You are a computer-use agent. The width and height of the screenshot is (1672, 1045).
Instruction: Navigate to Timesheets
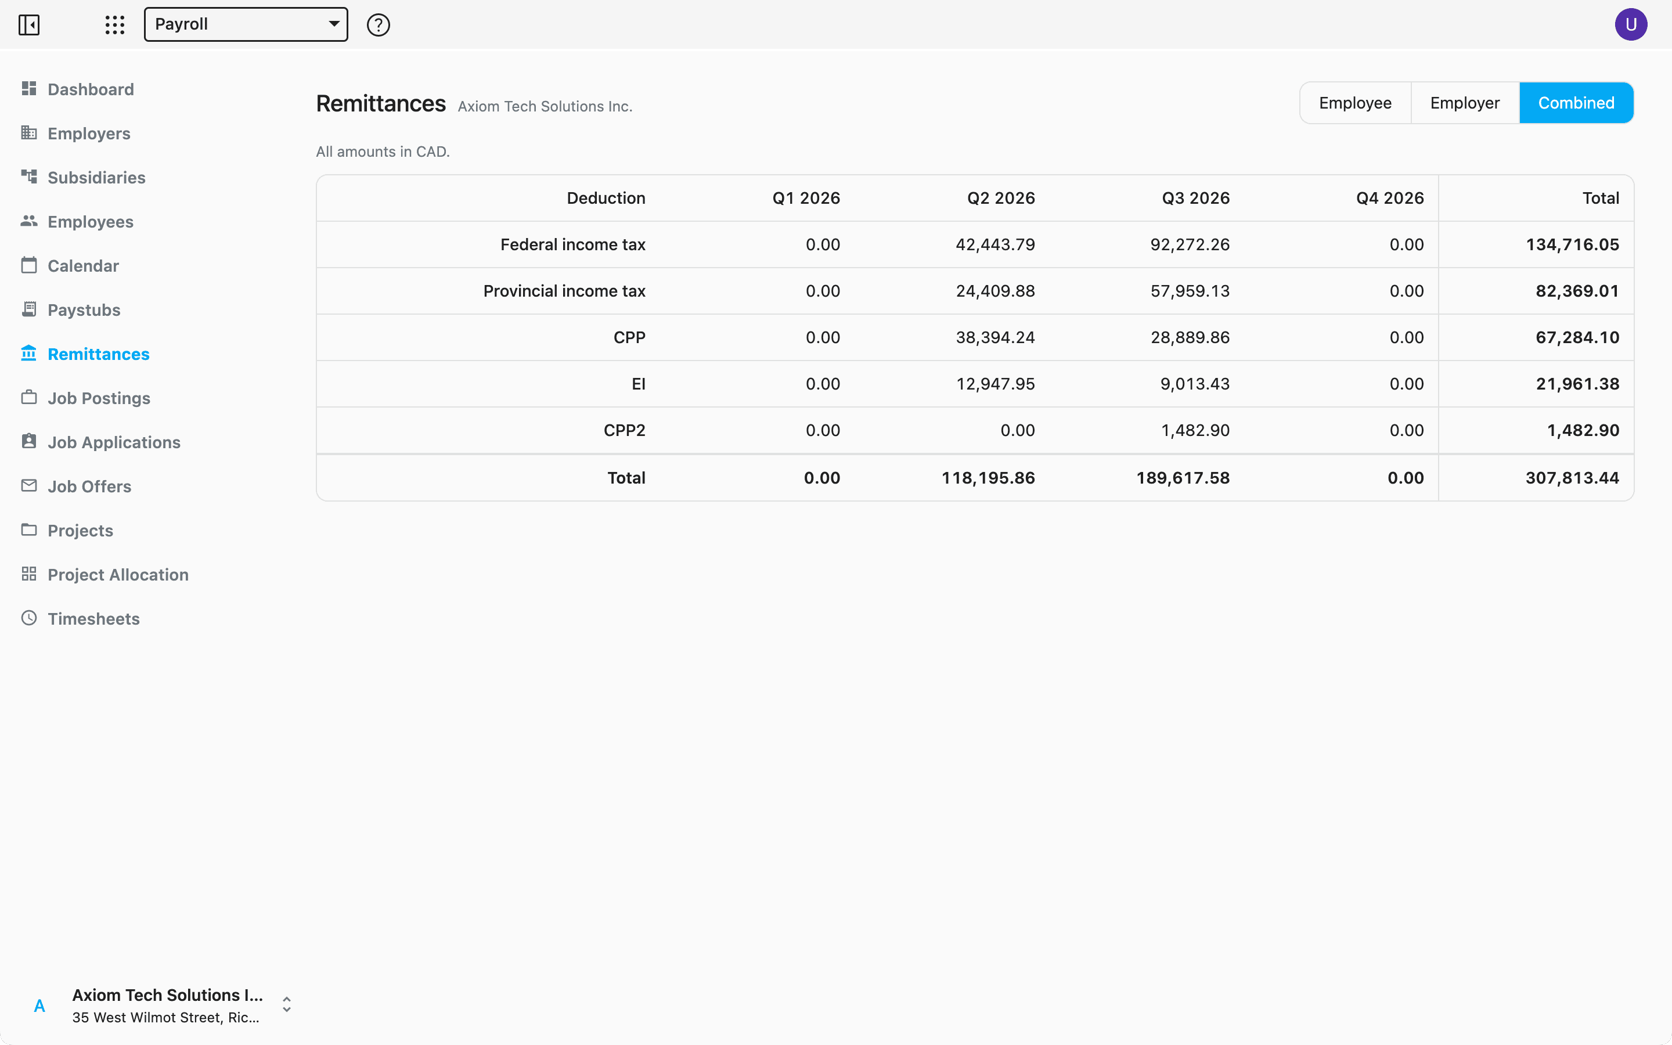pyautogui.click(x=93, y=618)
